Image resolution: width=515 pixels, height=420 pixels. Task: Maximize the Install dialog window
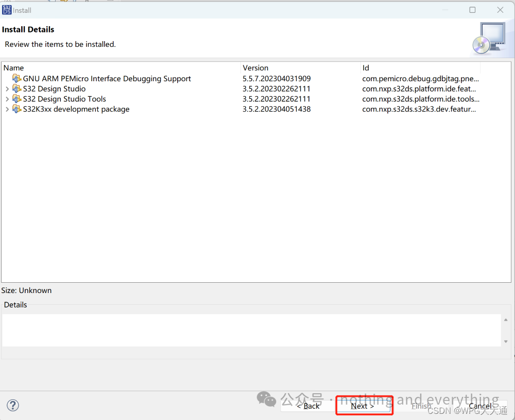coord(472,10)
